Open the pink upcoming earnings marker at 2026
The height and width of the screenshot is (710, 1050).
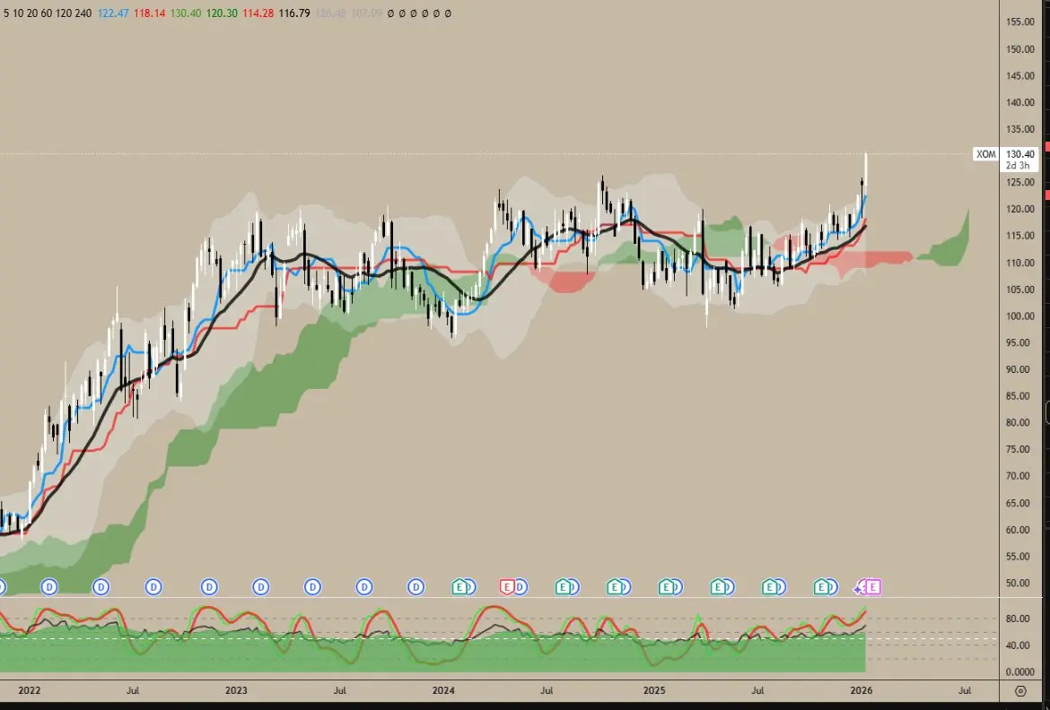coord(873,587)
